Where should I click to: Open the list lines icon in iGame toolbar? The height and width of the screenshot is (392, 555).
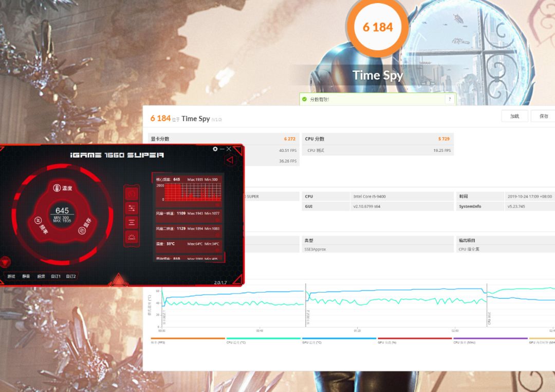point(132,222)
